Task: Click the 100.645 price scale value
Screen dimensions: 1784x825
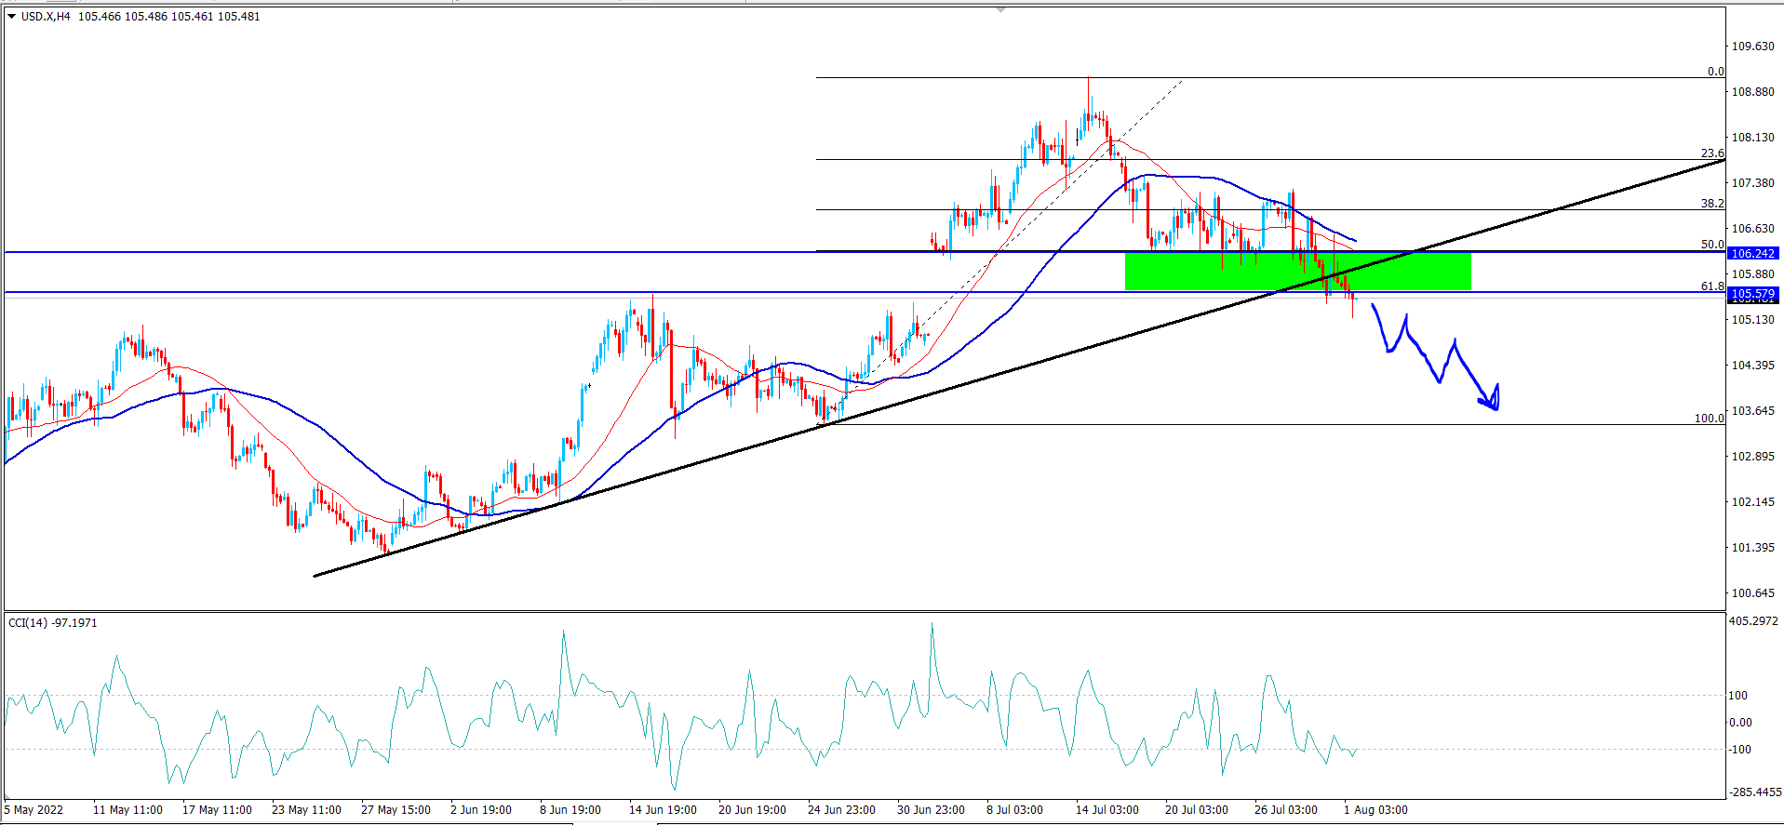Action: (1752, 593)
